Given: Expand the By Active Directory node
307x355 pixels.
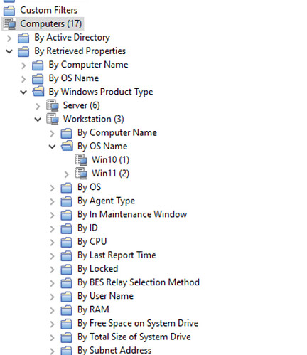Looking at the screenshot, I should coord(9,38).
